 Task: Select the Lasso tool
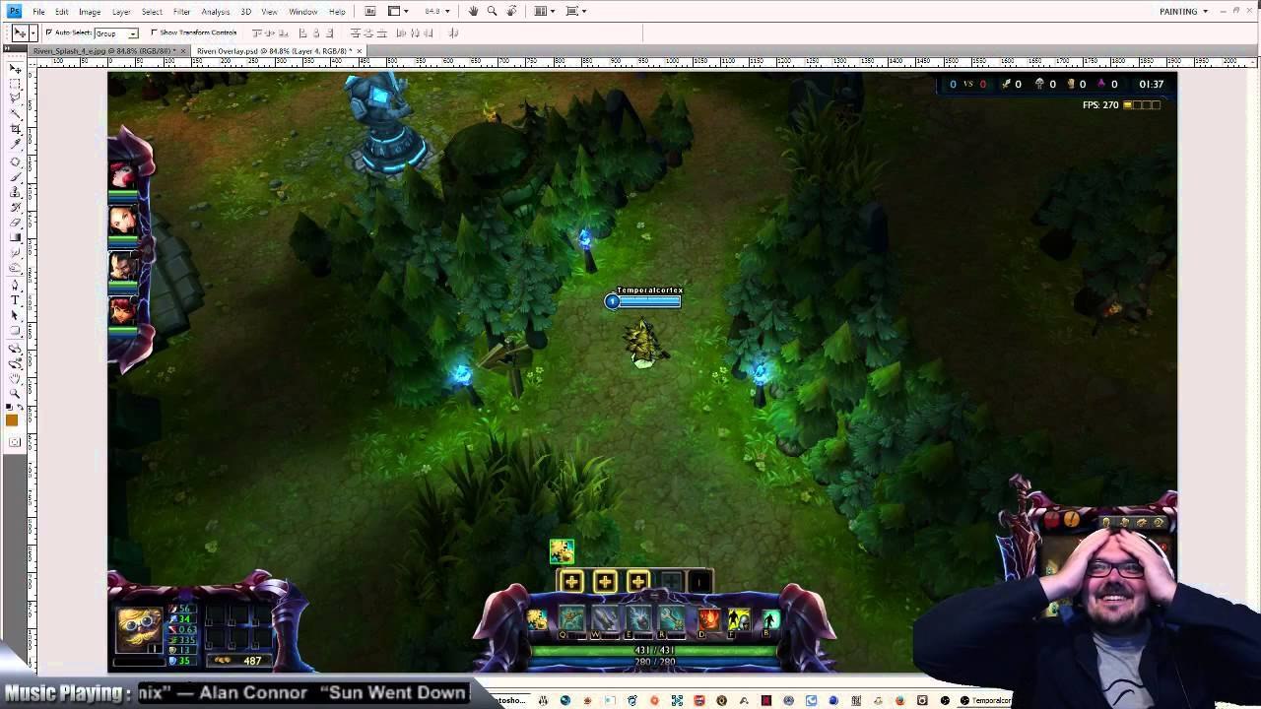[15, 98]
